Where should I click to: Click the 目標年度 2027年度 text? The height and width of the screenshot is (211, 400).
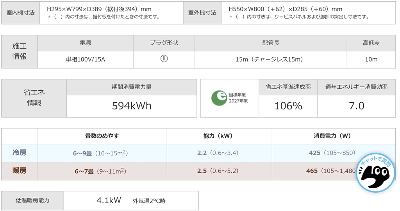click(x=238, y=98)
